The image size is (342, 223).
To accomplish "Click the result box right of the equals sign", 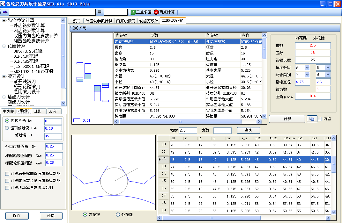I will [x=115, y=12].
